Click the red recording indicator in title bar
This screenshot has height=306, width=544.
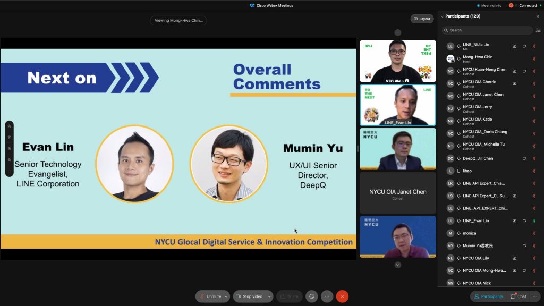click(511, 5)
